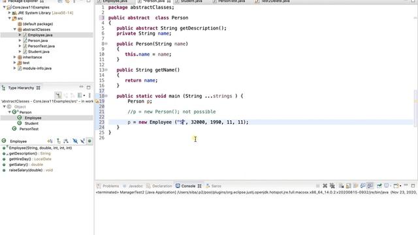418x235 pixels.
Task: Select Student.java in Package Explorer
Action: (x=39, y=52)
